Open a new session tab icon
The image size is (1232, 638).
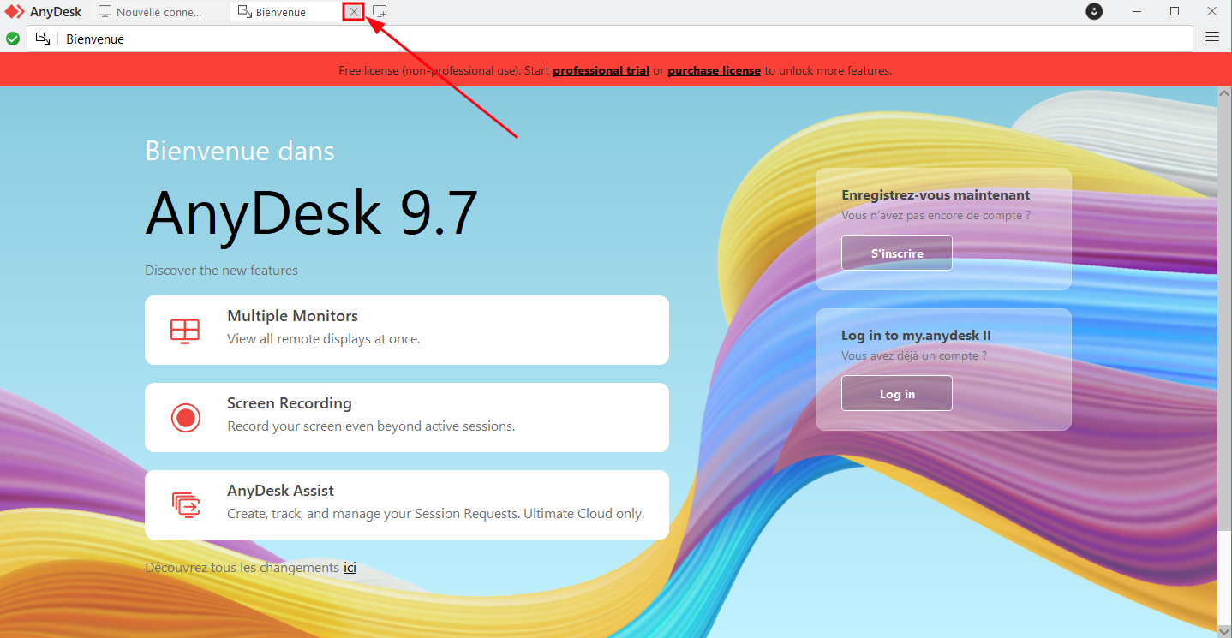coord(380,12)
